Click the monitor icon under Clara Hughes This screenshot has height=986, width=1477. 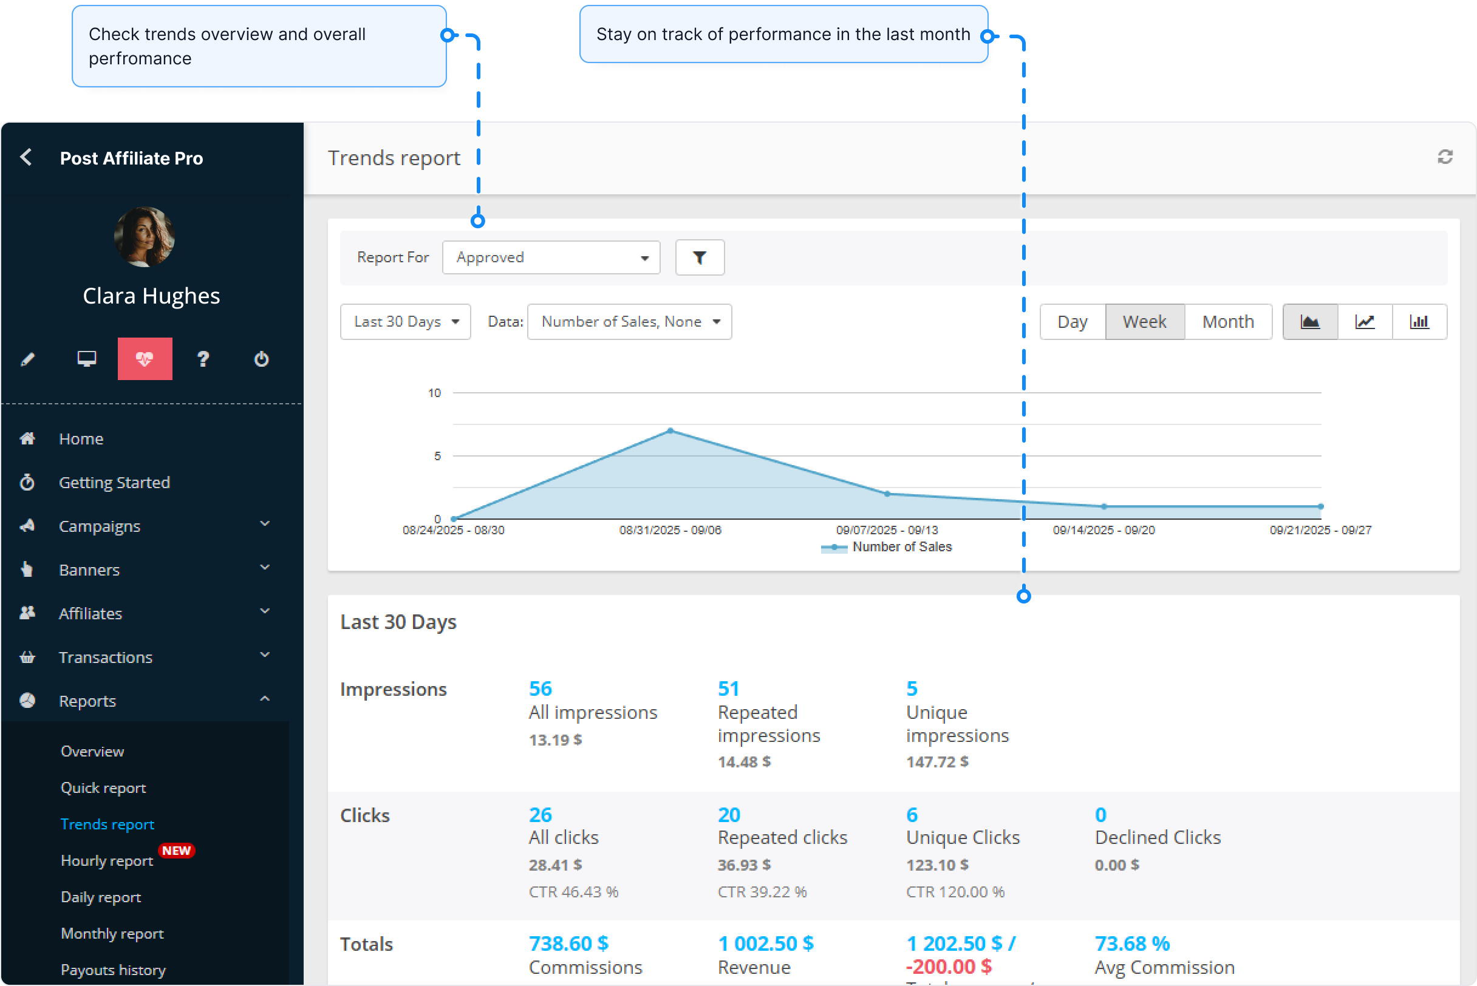click(x=86, y=359)
